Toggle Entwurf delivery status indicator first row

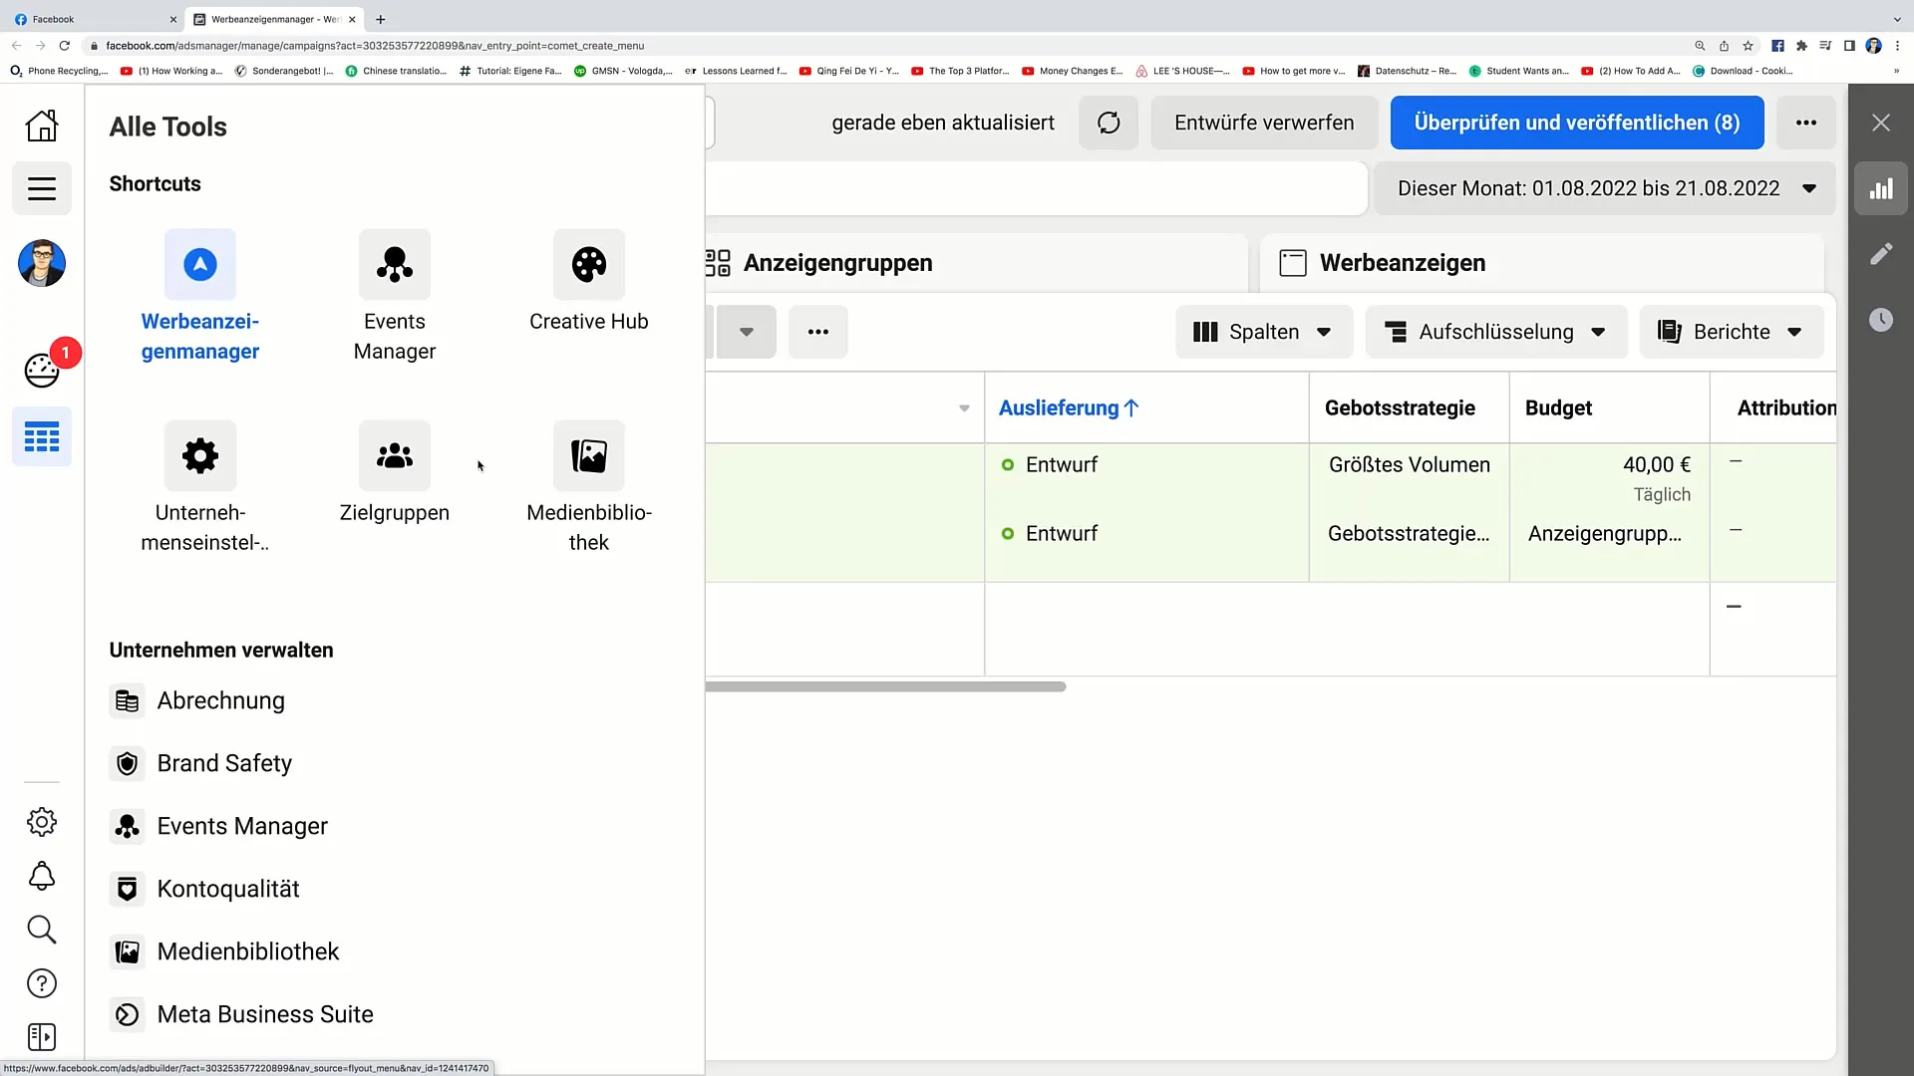click(1008, 465)
